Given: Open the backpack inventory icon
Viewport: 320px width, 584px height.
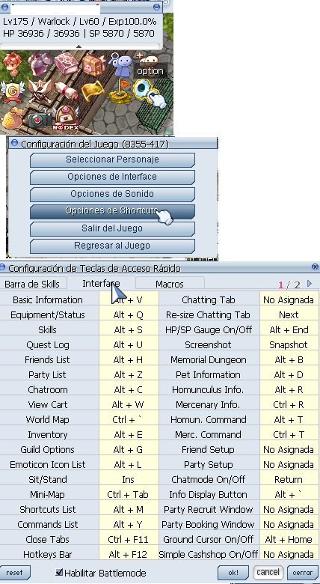Looking at the screenshot, I should (x=93, y=65).
